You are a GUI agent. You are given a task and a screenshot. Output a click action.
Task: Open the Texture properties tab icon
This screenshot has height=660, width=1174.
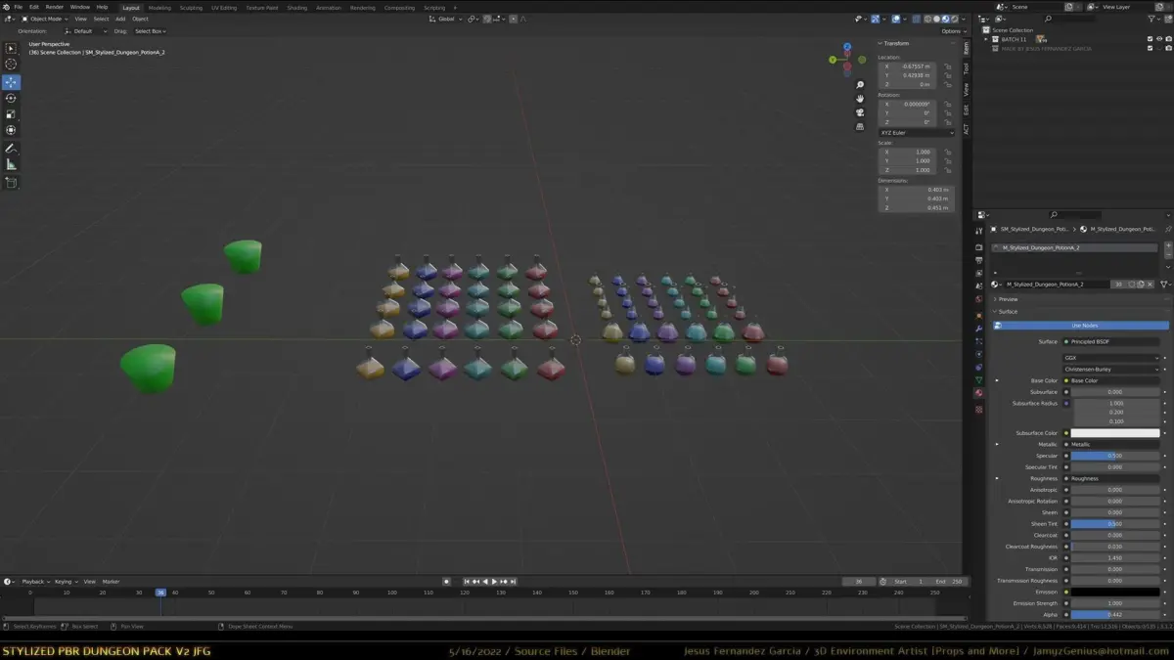click(x=979, y=410)
